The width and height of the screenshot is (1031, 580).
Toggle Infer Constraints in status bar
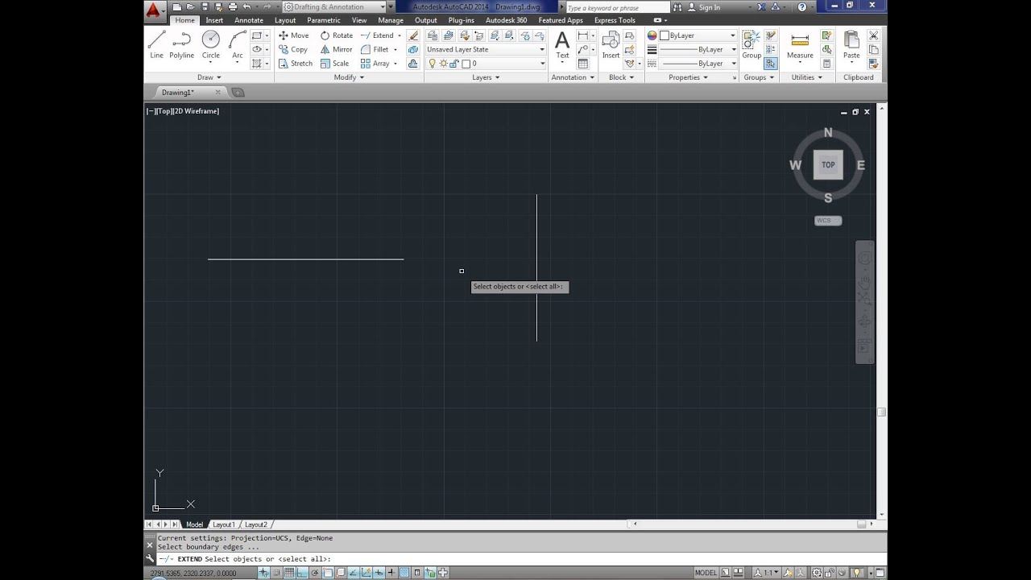[x=263, y=573]
